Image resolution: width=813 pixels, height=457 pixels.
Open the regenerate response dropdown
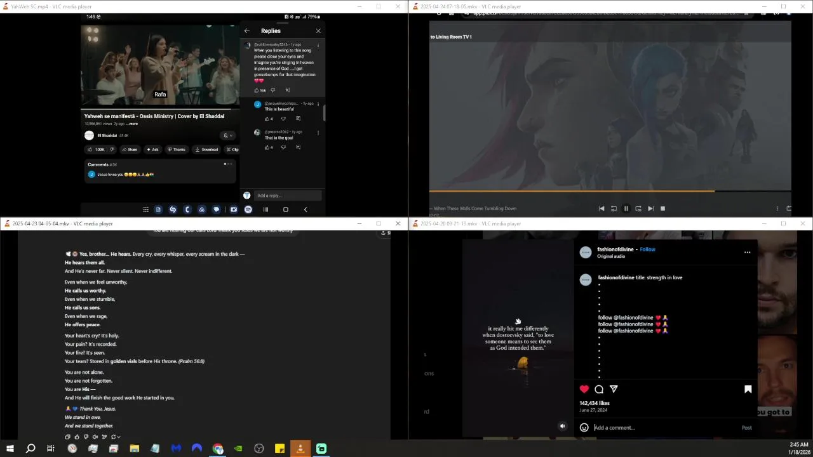click(x=116, y=437)
